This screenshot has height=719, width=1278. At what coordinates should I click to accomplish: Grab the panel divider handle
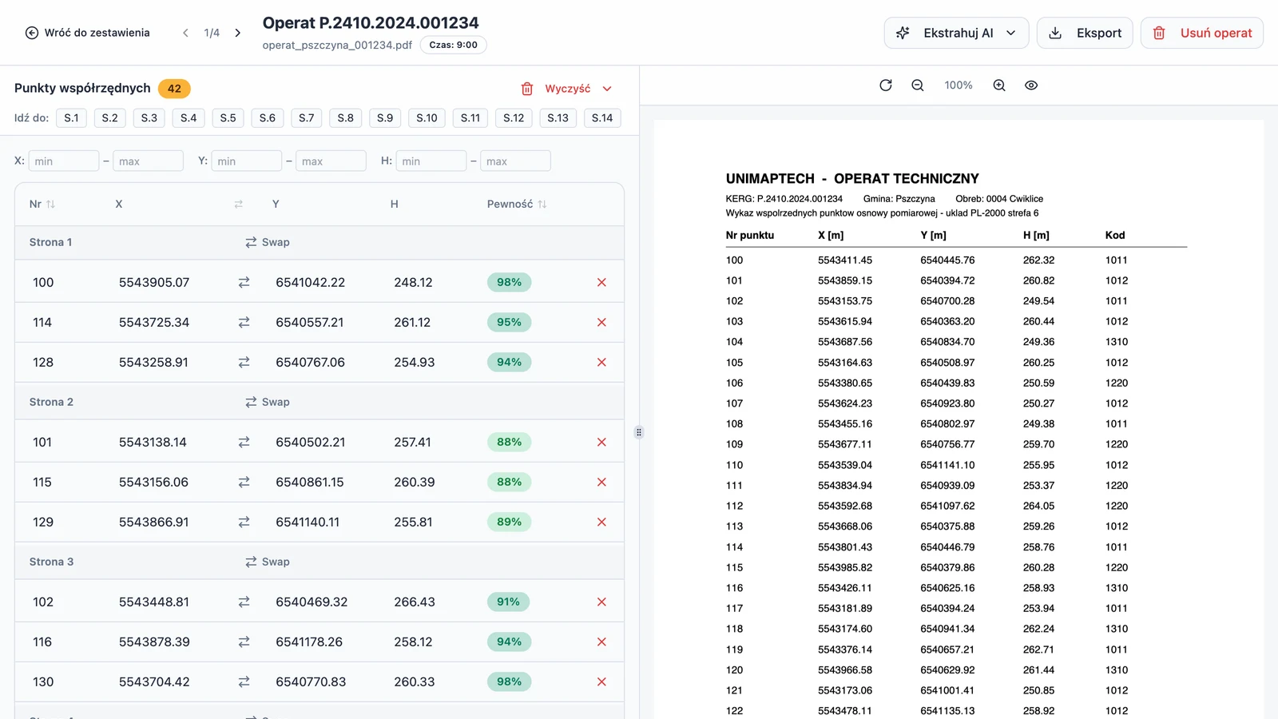point(639,432)
